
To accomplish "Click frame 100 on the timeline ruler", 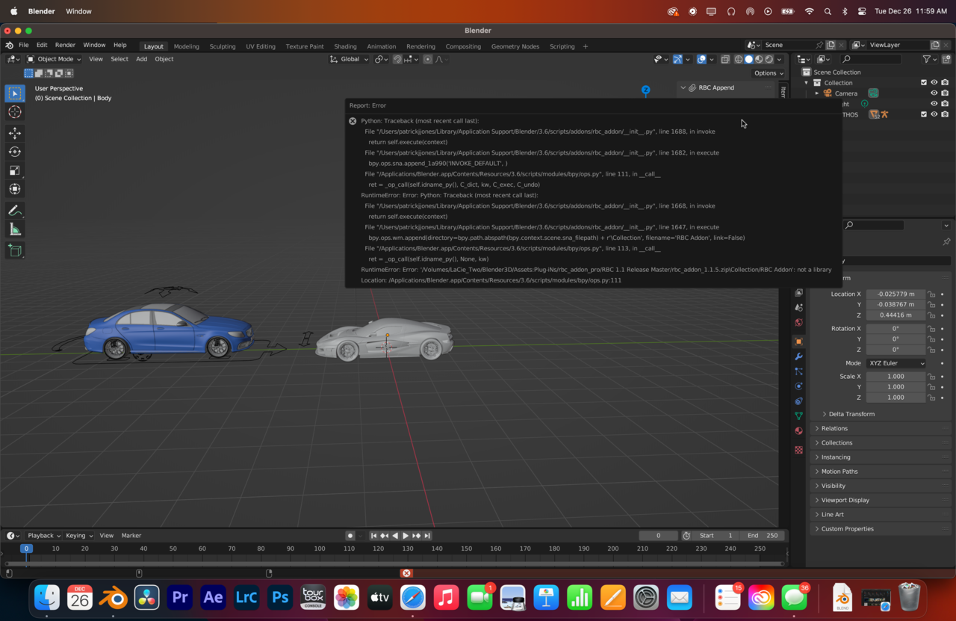I will (320, 549).
